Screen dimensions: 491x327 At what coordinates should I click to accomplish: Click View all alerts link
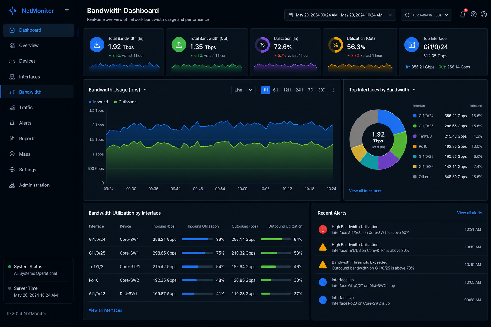[470, 213]
